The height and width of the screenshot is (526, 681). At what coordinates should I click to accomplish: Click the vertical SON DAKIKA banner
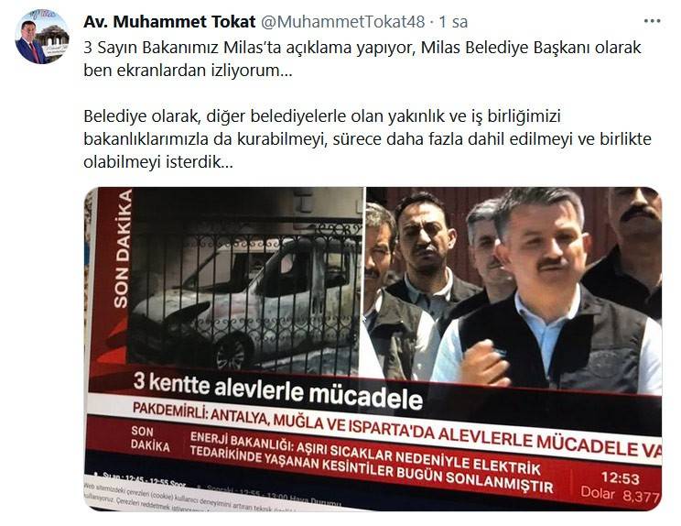(x=121, y=248)
